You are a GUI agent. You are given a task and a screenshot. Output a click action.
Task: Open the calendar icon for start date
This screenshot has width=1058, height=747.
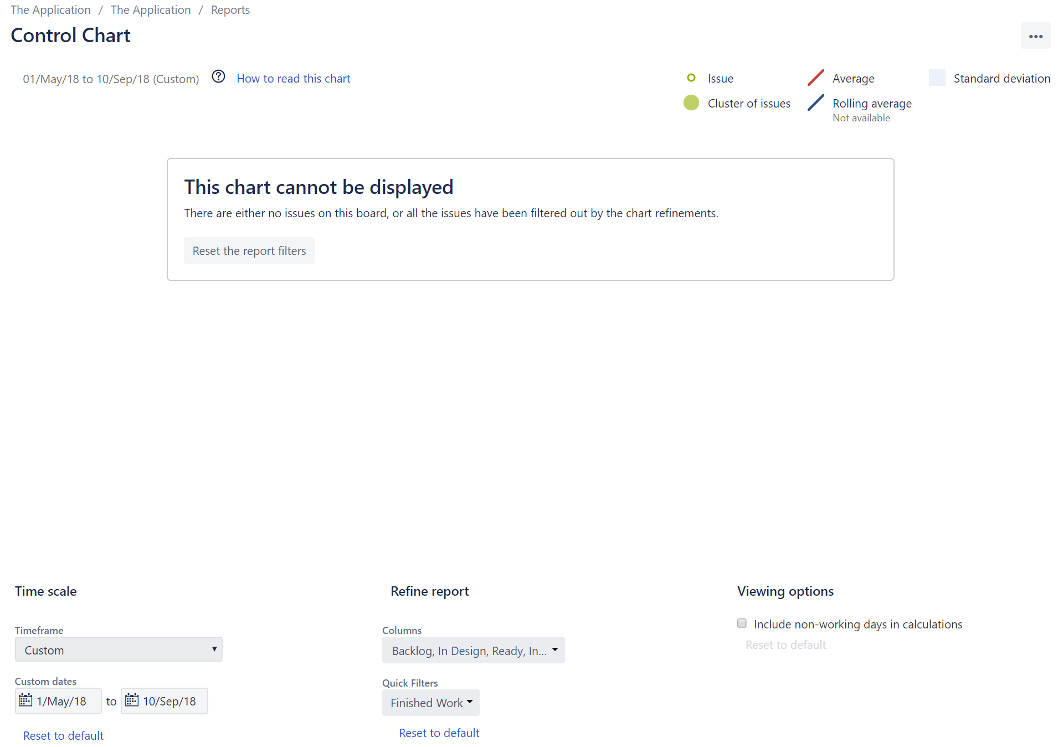pyautogui.click(x=25, y=700)
